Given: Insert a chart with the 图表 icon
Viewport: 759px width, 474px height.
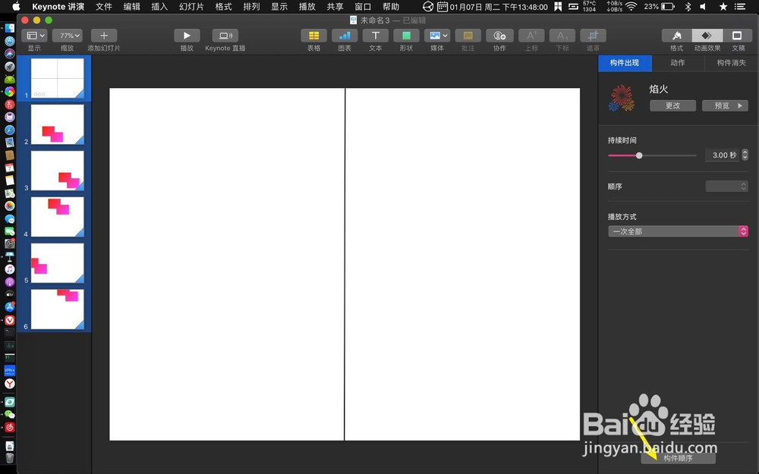Looking at the screenshot, I should pyautogui.click(x=344, y=36).
